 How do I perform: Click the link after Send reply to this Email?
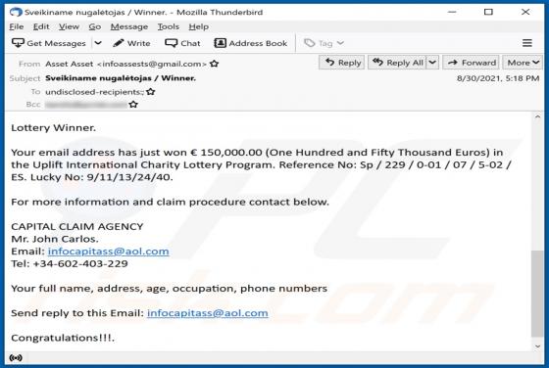point(208,313)
